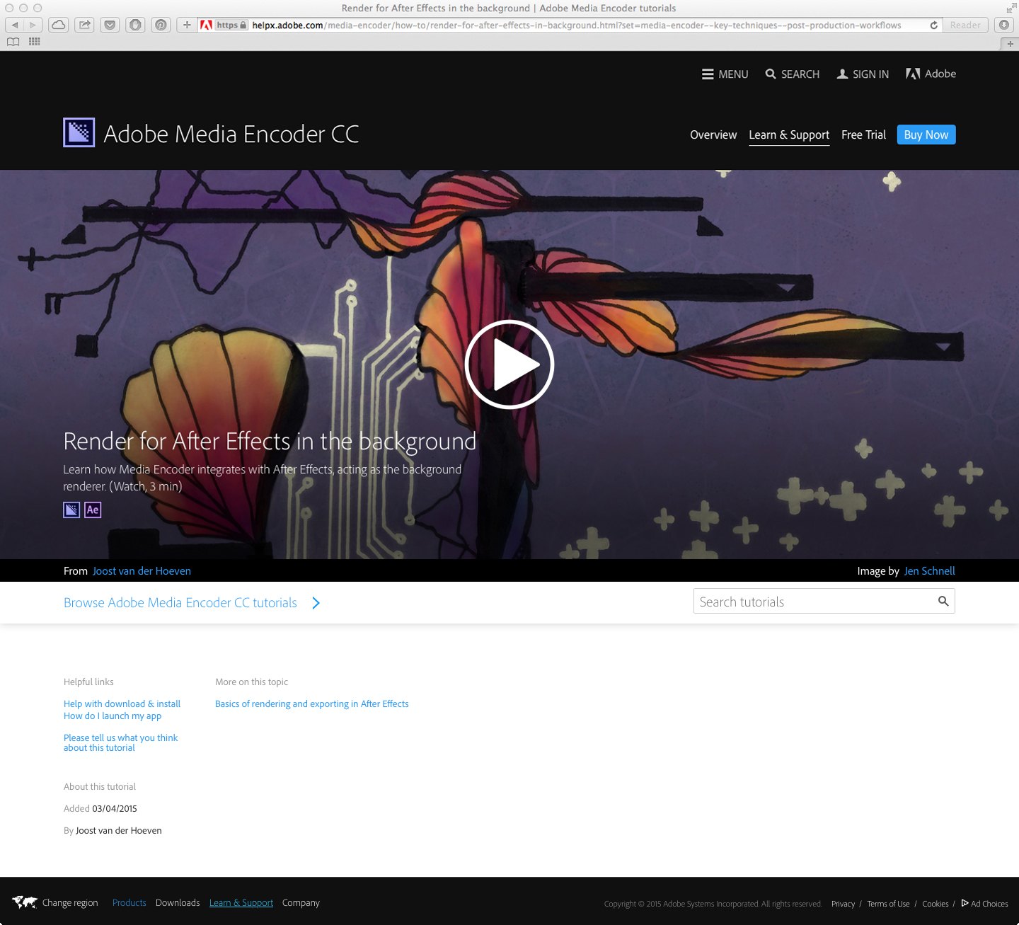This screenshot has width=1019, height=925.
Task: Click the https lock indicator
Action: [231, 25]
